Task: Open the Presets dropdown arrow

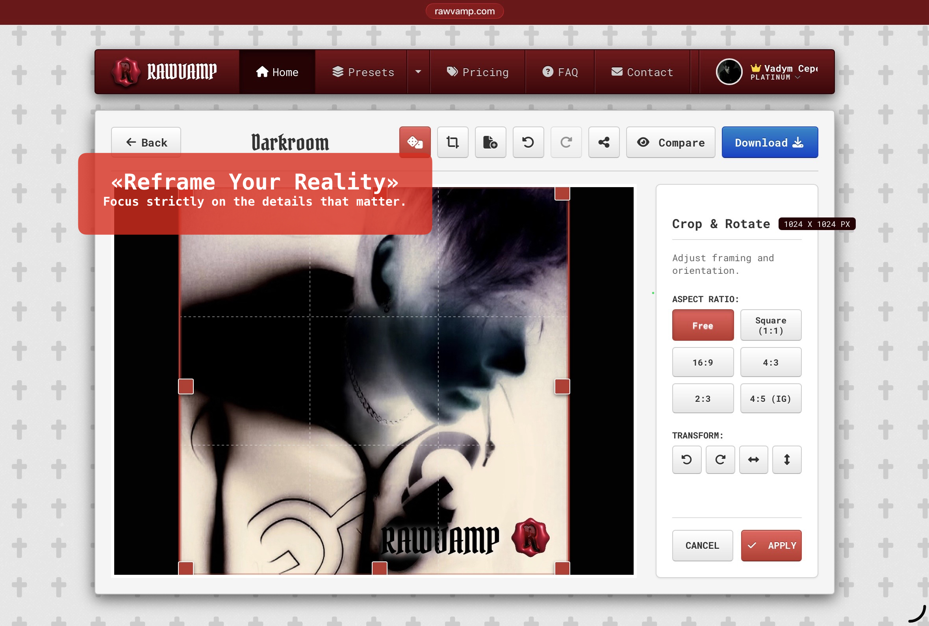Action: point(418,72)
